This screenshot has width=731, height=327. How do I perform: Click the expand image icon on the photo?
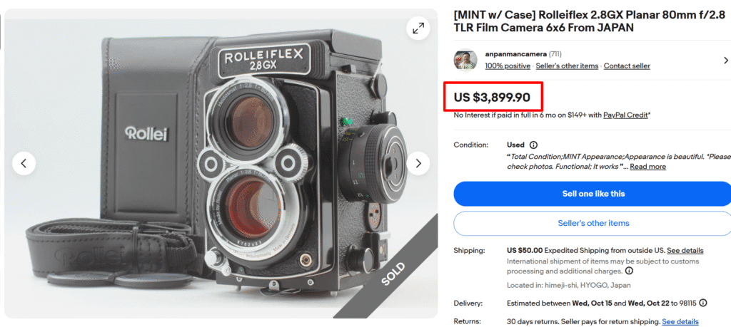click(x=418, y=28)
